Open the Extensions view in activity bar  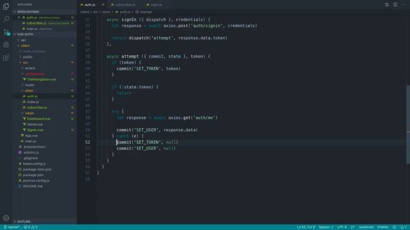pyautogui.click(x=6, y=57)
